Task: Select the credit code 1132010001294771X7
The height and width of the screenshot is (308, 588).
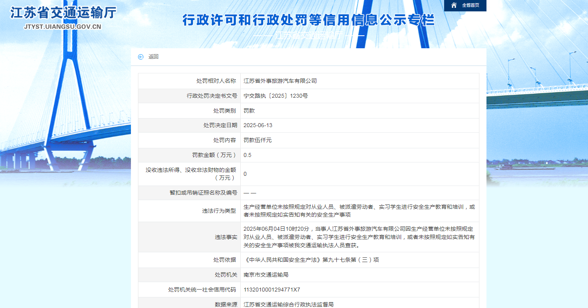Action: click(x=272, y=290)
